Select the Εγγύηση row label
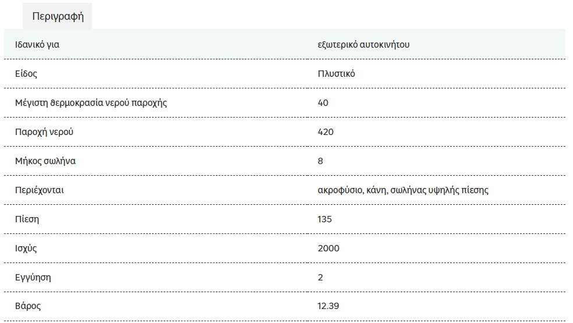The height and width of the screenshot is (323, 573). pyautogui.click(x=33, y=278)
